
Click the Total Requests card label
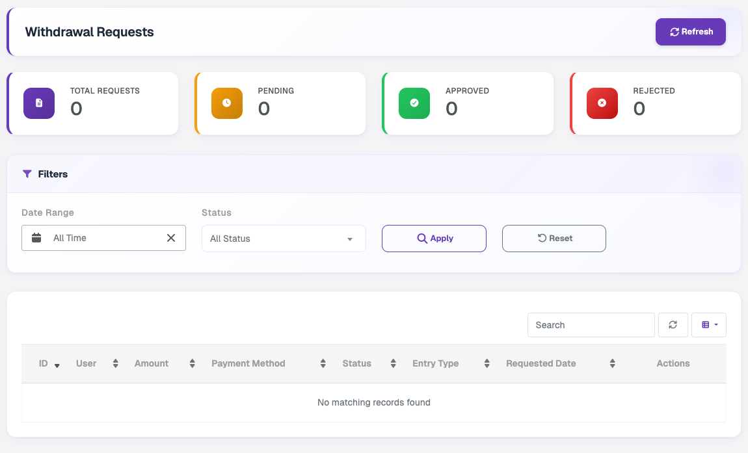click(105, 90)
